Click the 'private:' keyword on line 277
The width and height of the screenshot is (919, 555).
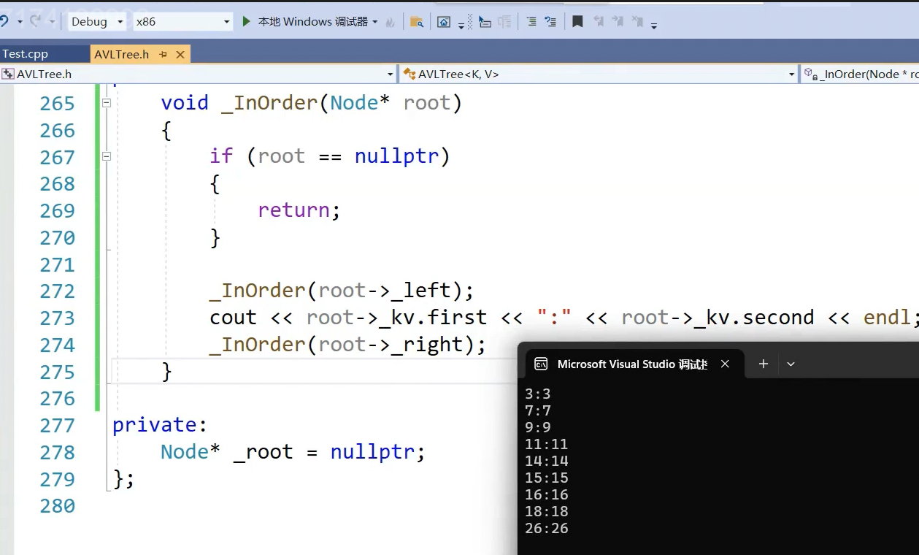(160, 425)
